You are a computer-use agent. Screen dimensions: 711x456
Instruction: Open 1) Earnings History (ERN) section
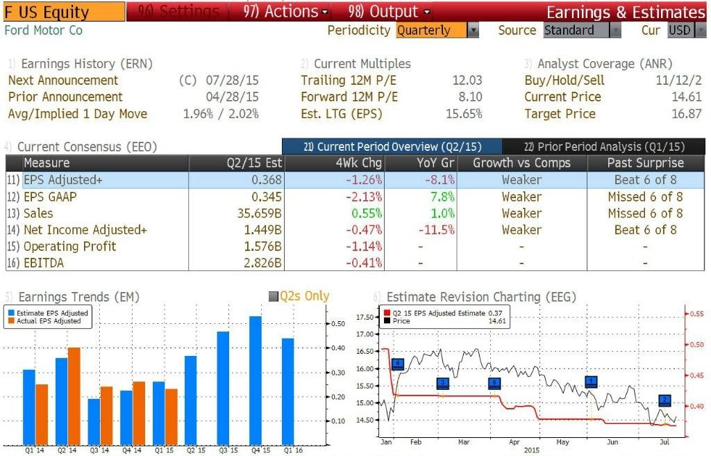point(81,63)
